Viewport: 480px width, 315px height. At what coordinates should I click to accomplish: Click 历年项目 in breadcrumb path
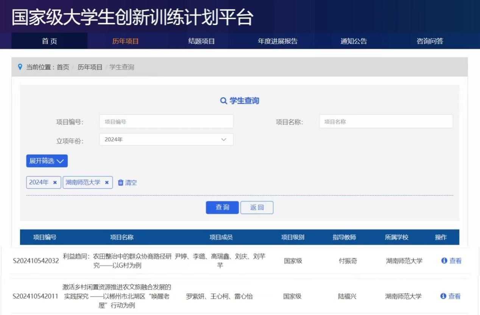pos(90,67)
